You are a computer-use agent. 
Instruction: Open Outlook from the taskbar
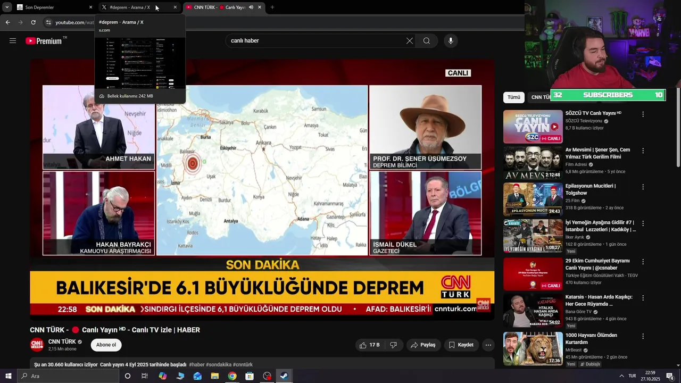tap(197, 376)
